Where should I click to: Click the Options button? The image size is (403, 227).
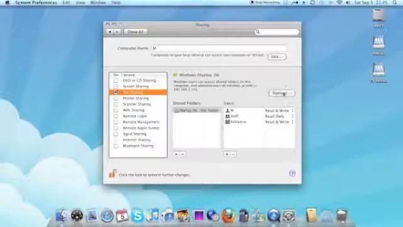[281, 93]
